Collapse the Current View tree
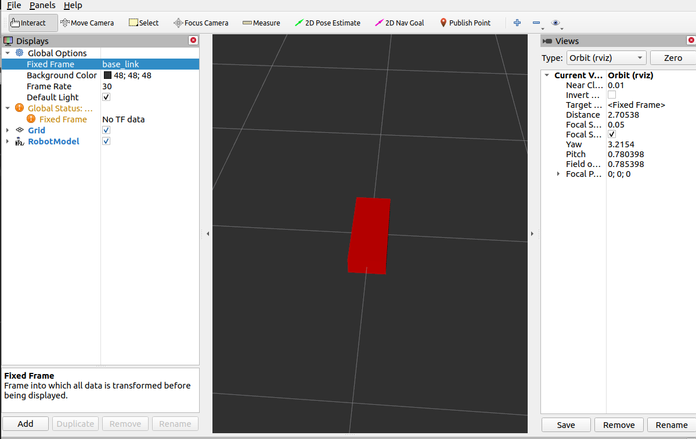 [x=547, y=75]
